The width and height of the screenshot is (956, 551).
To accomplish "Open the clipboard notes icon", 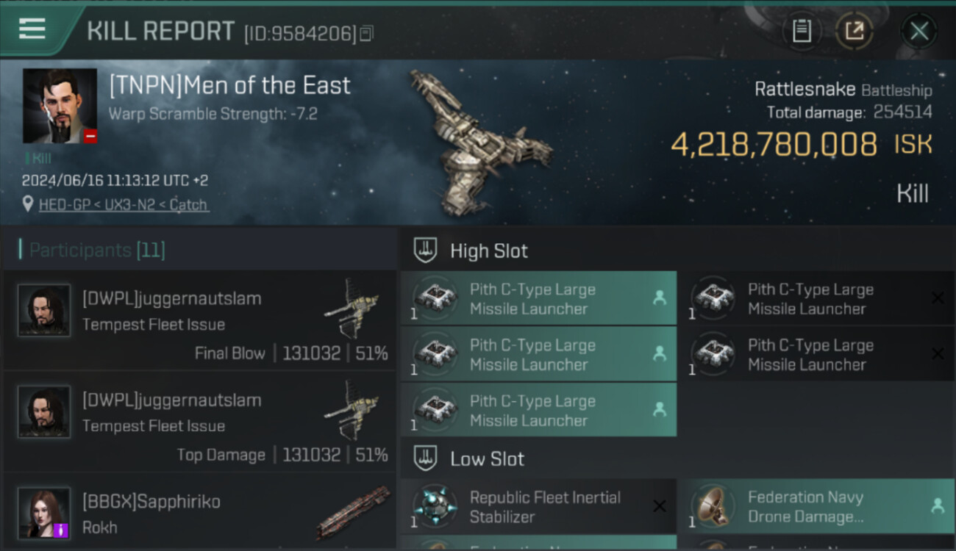I will click(x=802, y=31).
